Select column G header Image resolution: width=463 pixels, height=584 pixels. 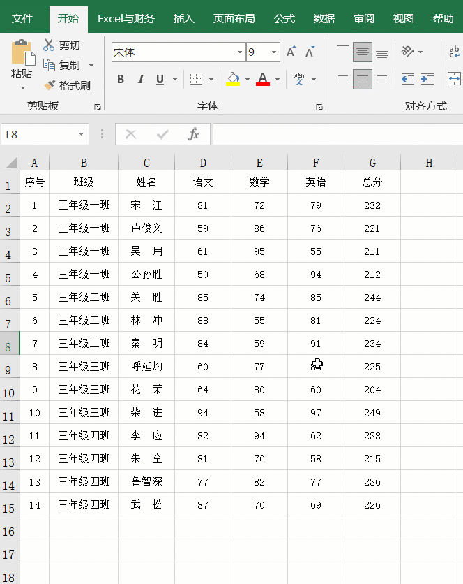372,163
